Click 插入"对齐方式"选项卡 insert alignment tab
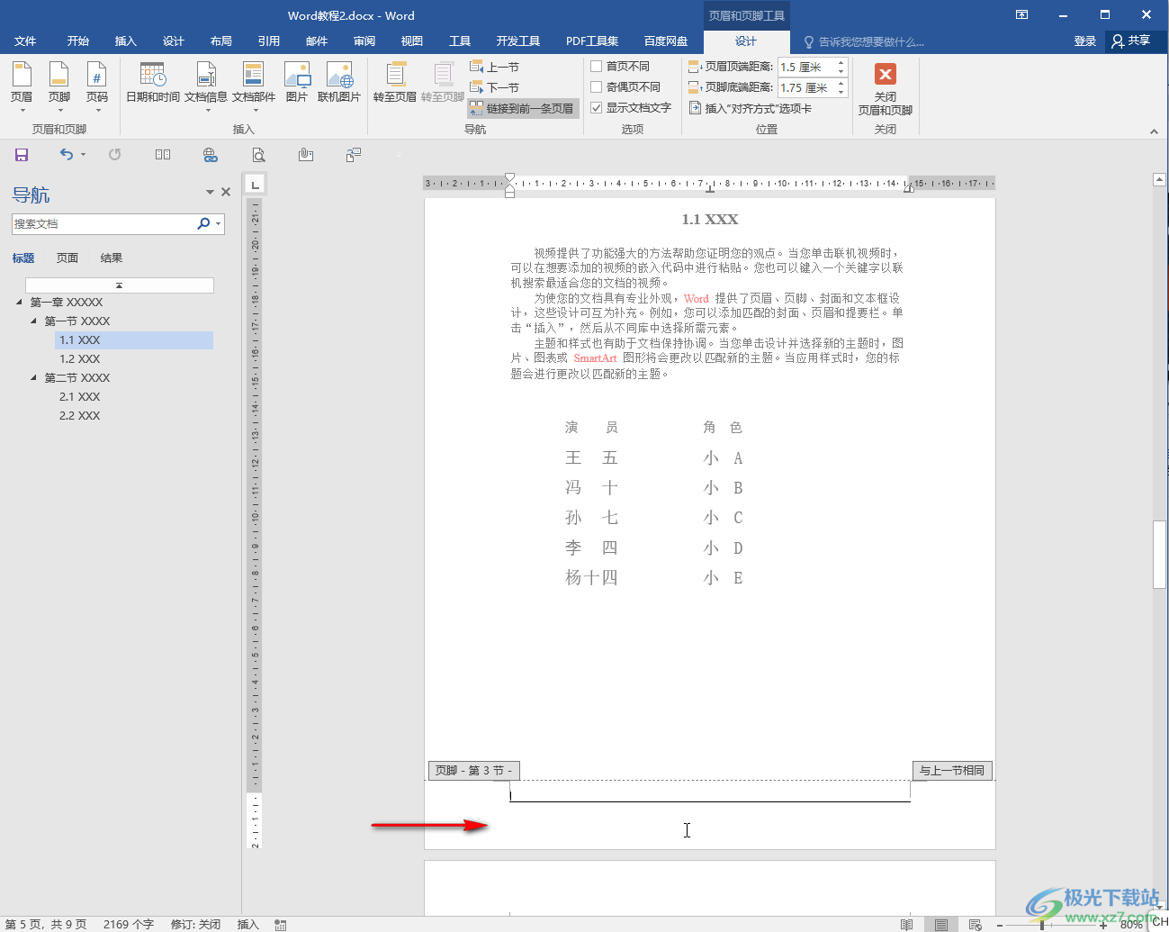This screenshot has width=1169, height=932. (750, 108)
